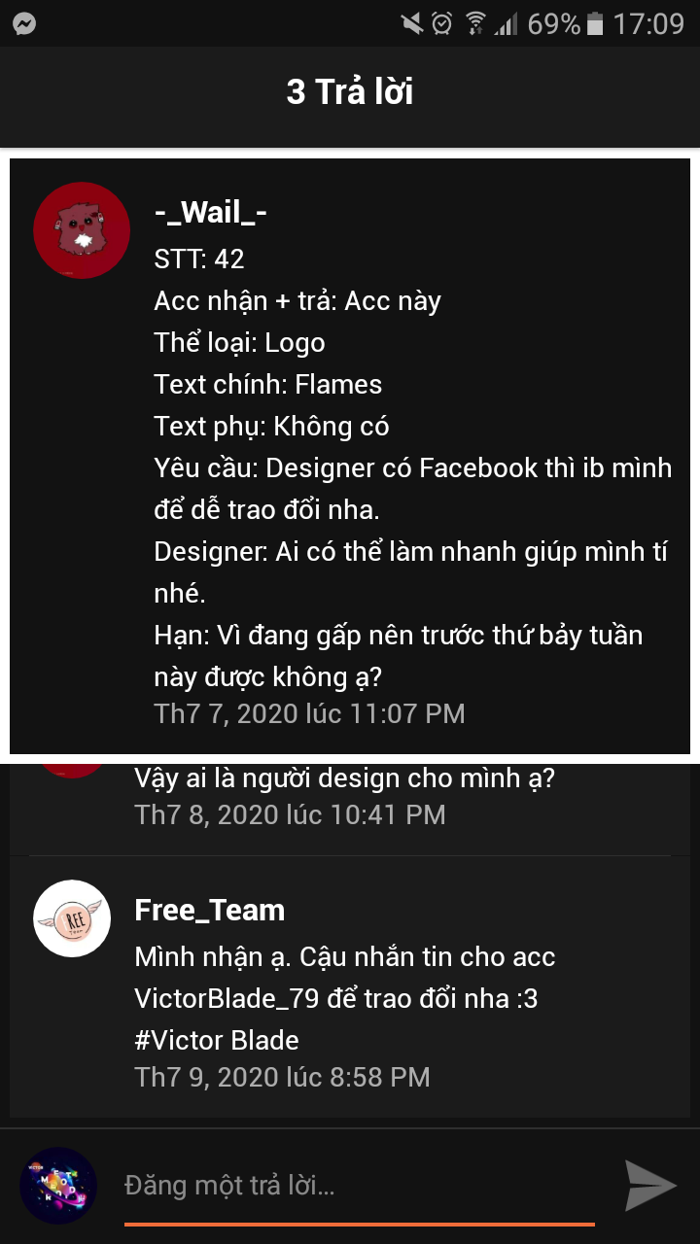
Task: Open -_Wail_- profile avatar
Action: (x=82, y=231)
